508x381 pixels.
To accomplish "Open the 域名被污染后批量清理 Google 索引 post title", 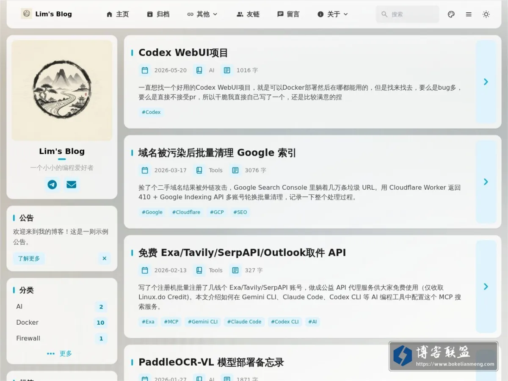I will pyautogui.click(x=217, y=153).
